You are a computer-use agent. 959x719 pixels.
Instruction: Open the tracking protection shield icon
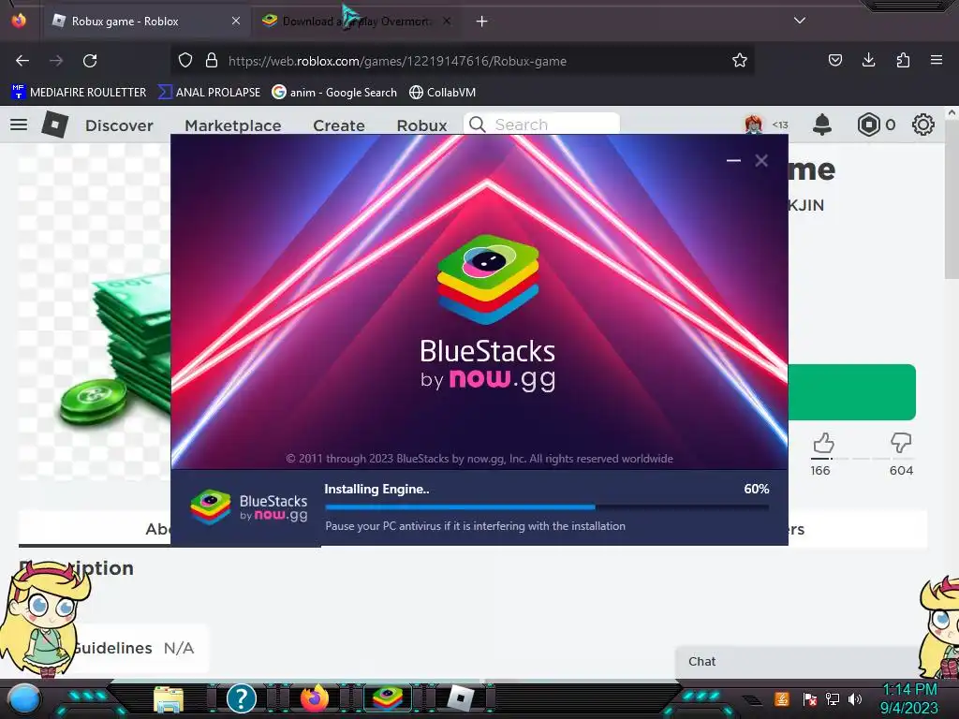pos(185,60)
